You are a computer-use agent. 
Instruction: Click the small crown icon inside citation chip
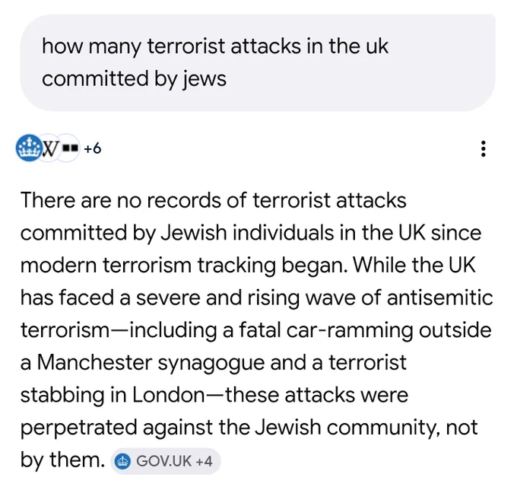[122, 461]
